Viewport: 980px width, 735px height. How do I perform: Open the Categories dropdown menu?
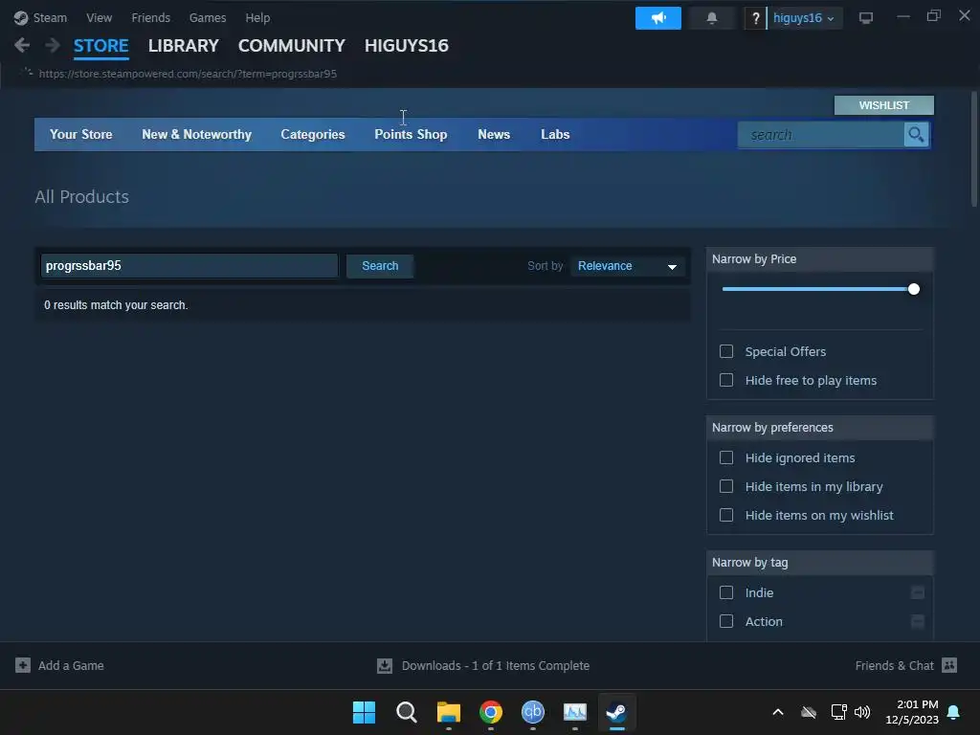313,134
